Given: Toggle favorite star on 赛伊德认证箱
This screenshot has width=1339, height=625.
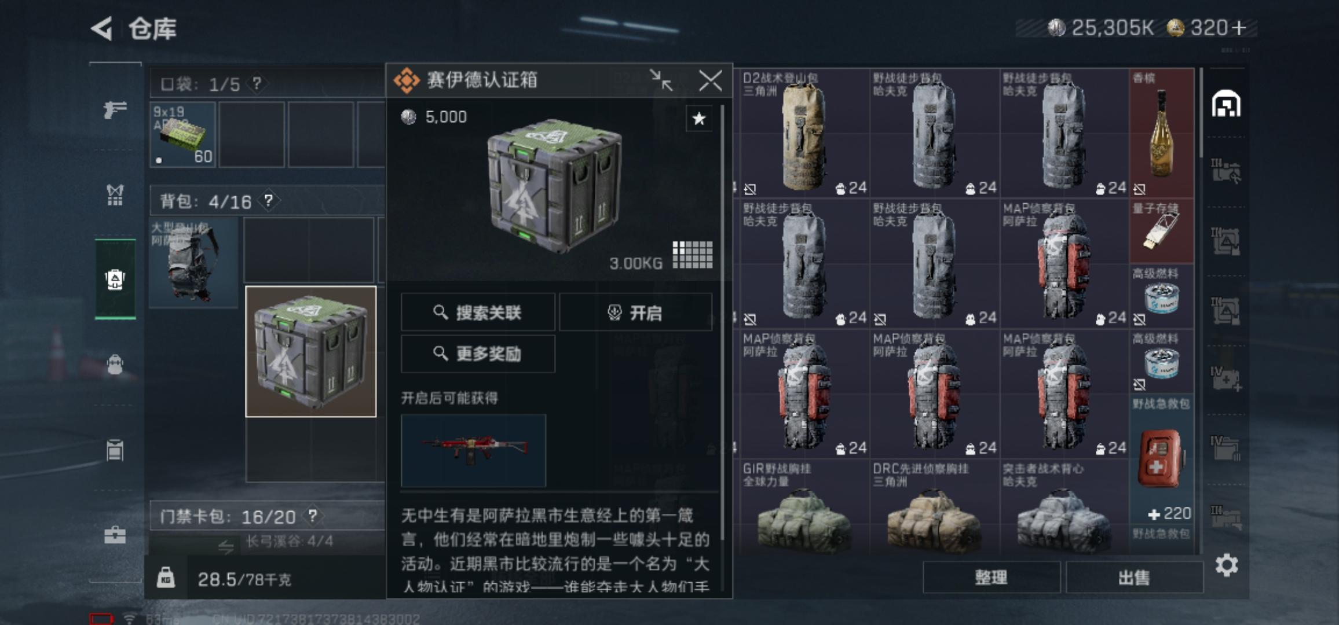Looking at the screenshot, I should point(699,119).
